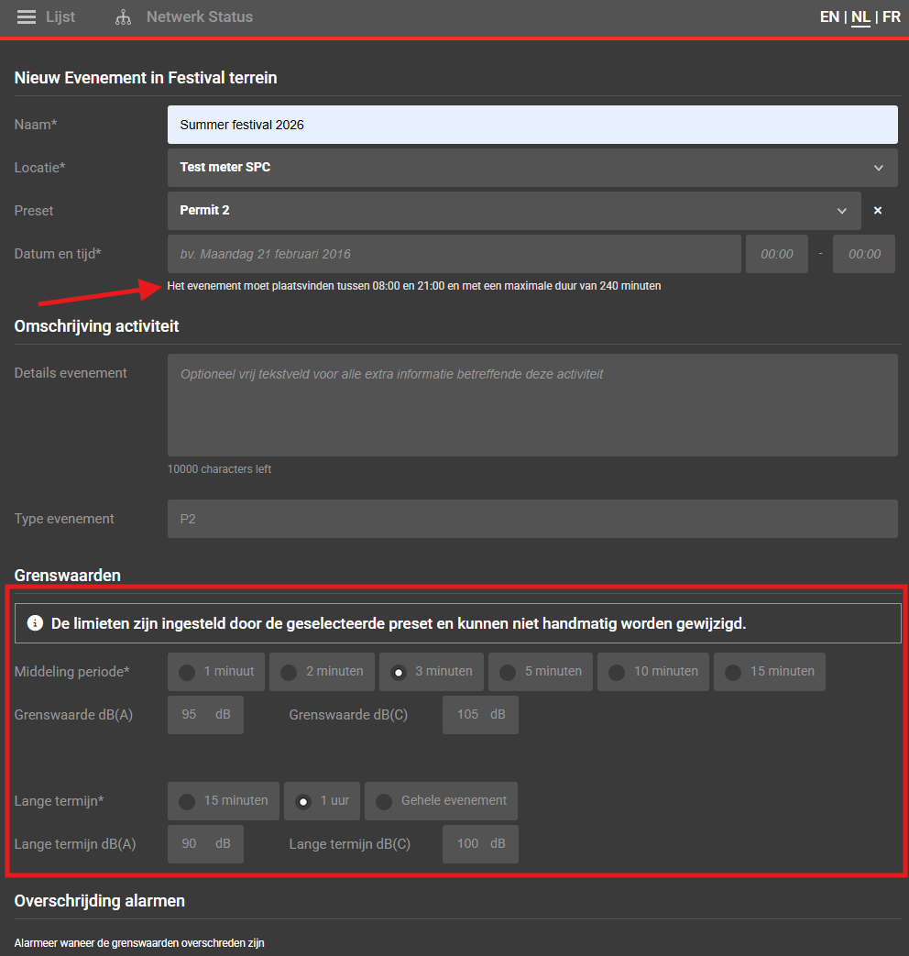Switch language to FR
This screenshot has height=956, width=909.
coord(891,16)
